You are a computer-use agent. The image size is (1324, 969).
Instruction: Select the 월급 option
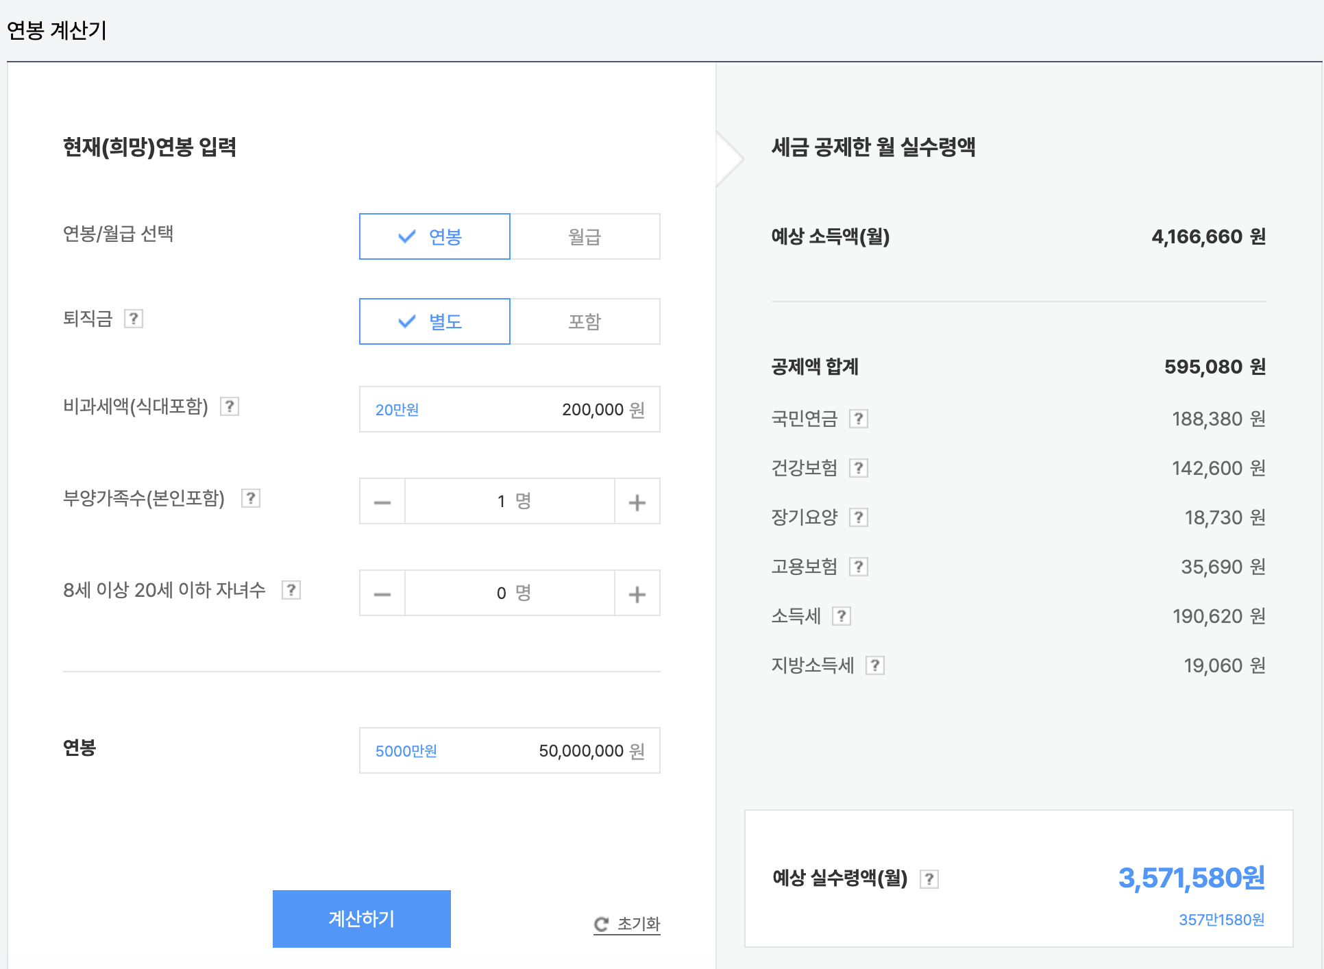click(x=585, y=236)
